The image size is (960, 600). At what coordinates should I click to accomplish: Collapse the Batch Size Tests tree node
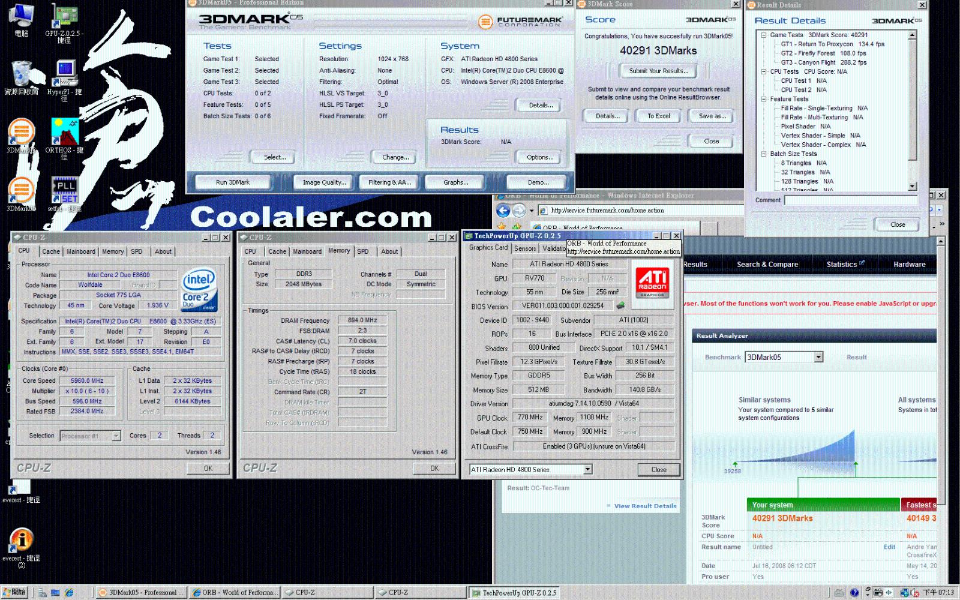coord(764,154)
